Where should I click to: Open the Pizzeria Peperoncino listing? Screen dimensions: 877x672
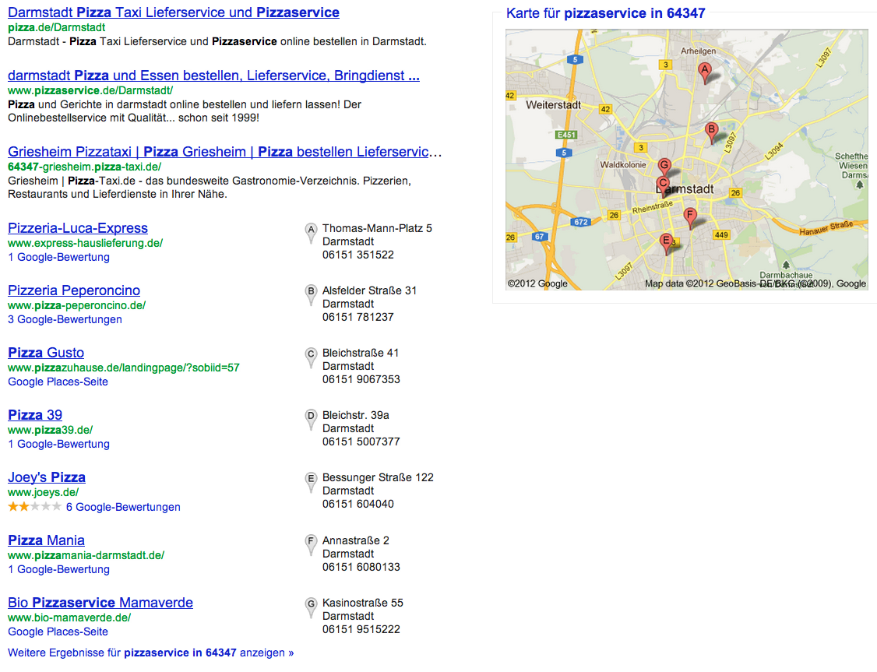(74, 290)
